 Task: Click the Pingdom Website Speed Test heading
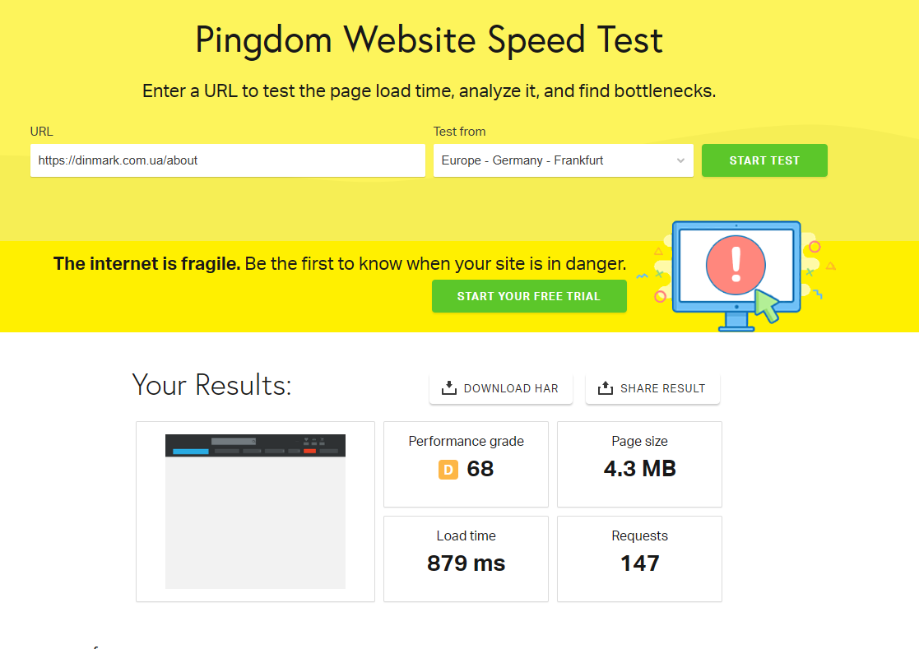point(429,40)
